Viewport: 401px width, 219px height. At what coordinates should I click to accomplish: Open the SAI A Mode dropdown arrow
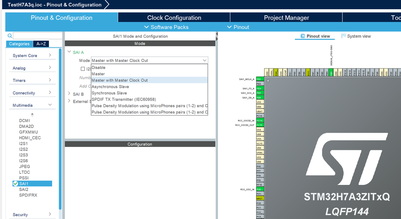click(x=205, y=60)
